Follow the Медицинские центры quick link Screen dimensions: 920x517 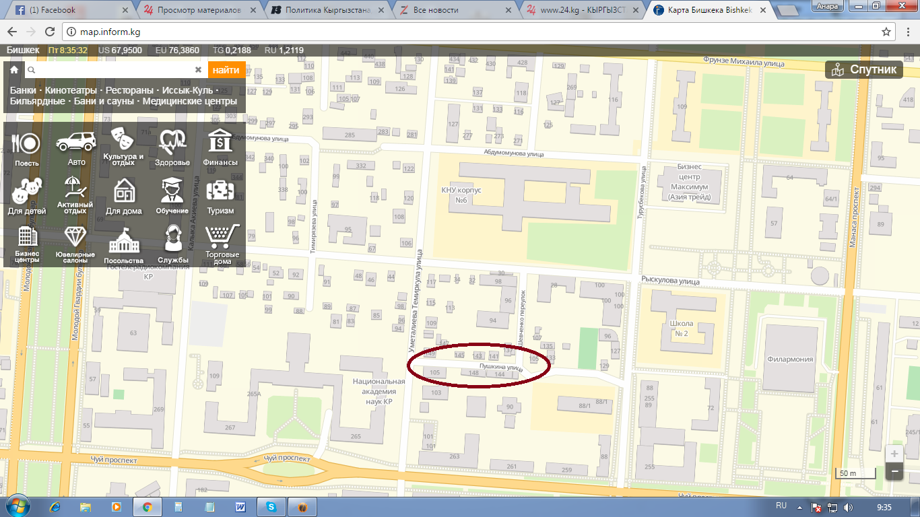[x=189, y=102]
